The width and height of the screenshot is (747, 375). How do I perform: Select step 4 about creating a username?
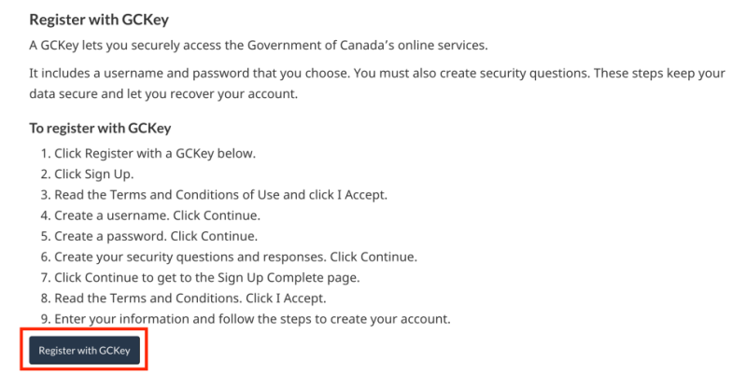(x=150, y=215)
